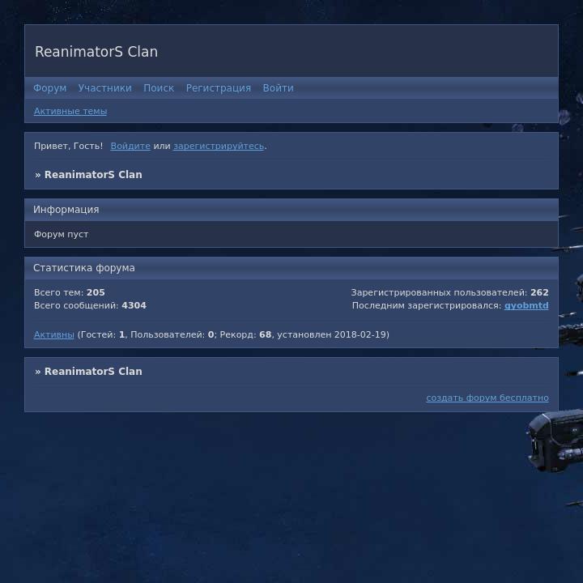This screenshot has width=583, height=583.
Task: Go to the Регистрация page
Action: [x=219, y=88]
